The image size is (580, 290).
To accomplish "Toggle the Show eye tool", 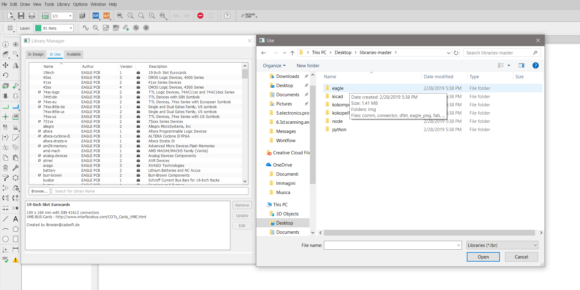I will (16, 45).
